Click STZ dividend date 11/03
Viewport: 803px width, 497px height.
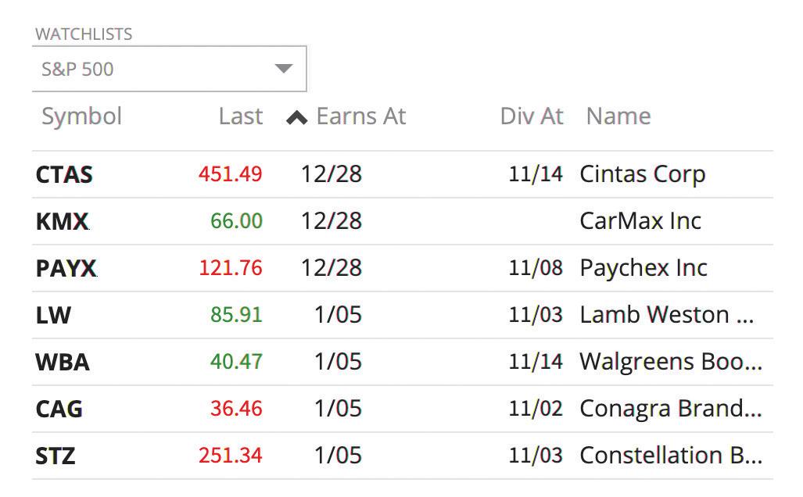pos(536,456)
